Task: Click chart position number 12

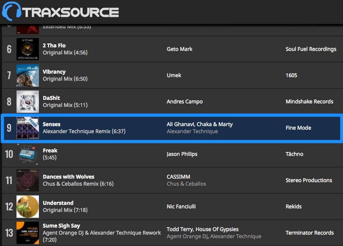Action: [9, 206]
